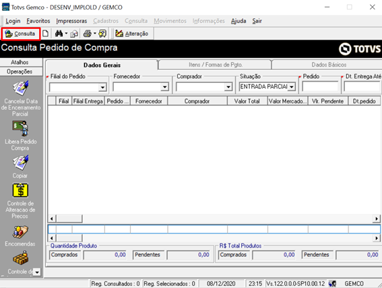The width and height of the screenshot is (382, 288).
Task: Expand the Filial do Pedido dropdown
Action: tap(103, 87)
